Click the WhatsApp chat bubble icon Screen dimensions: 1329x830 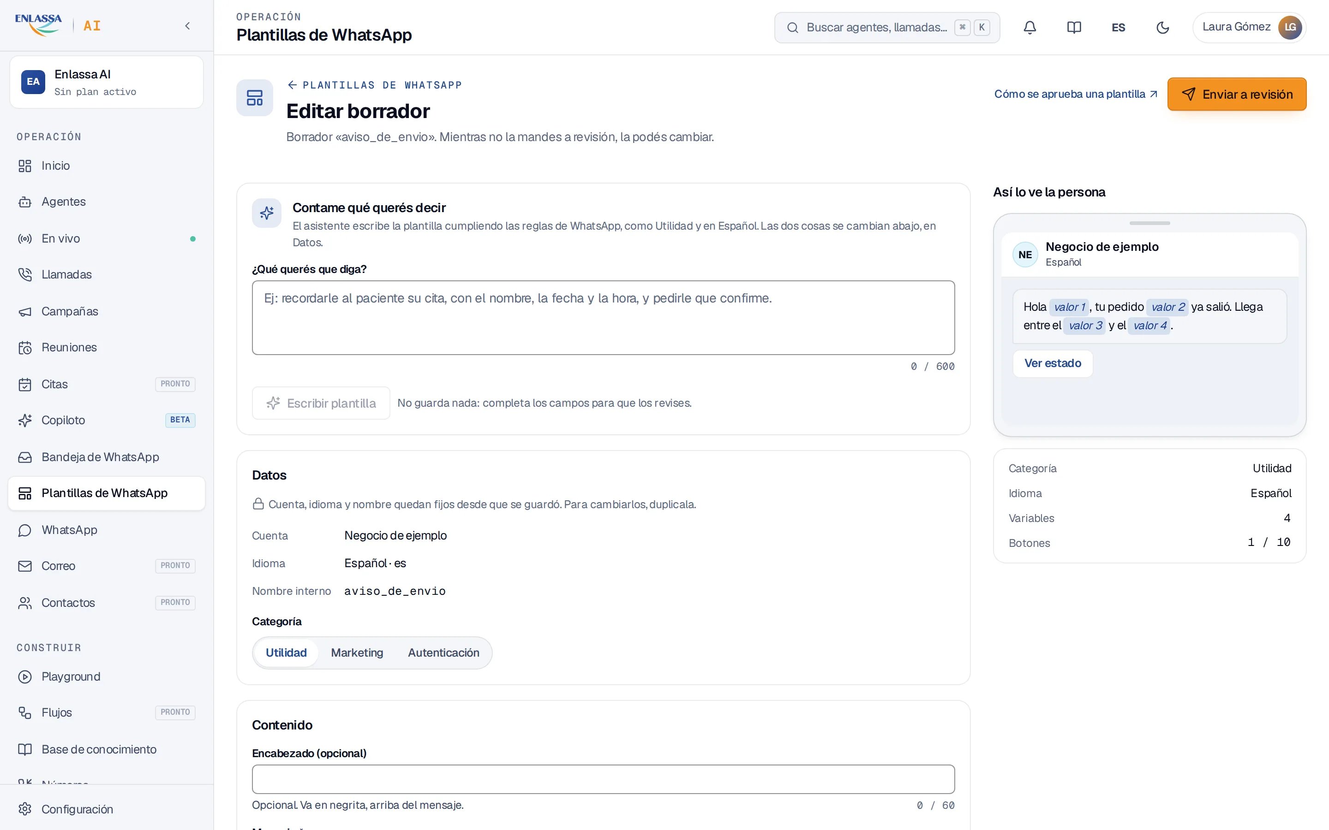[25, 530]
